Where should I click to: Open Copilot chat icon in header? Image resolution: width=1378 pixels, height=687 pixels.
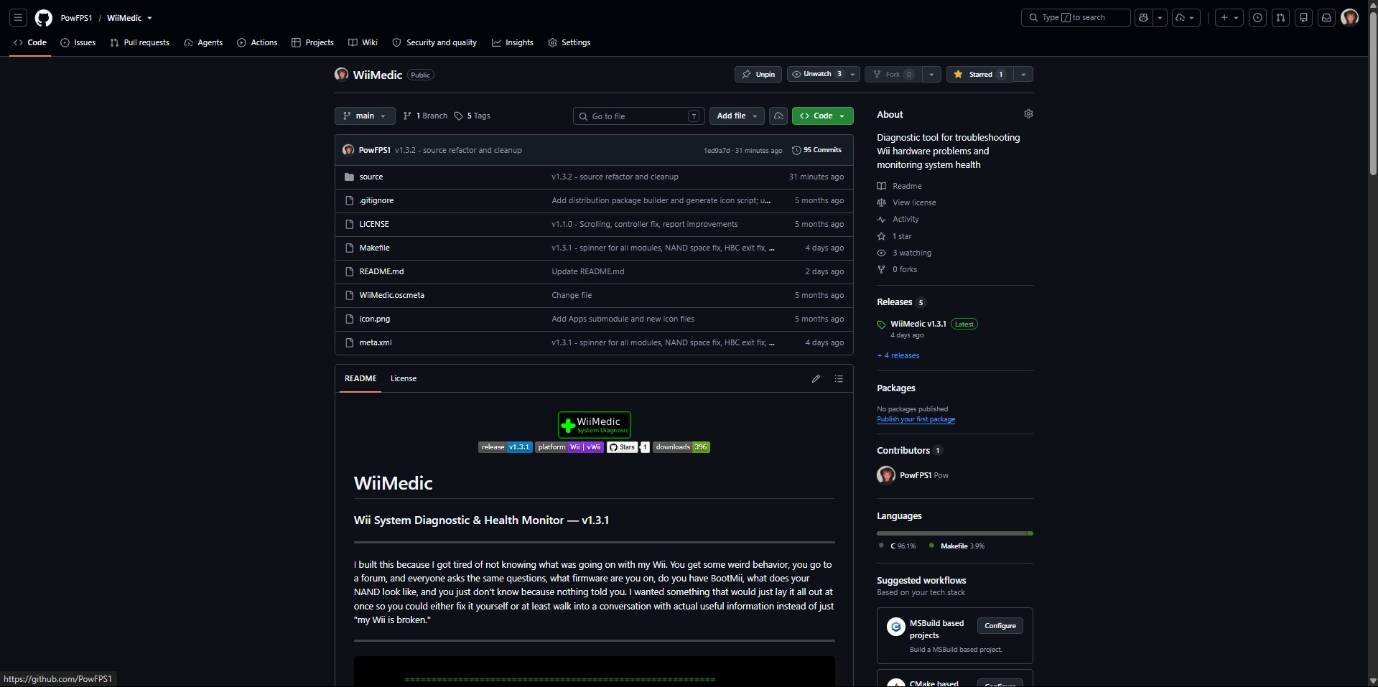pos(1143,17)
